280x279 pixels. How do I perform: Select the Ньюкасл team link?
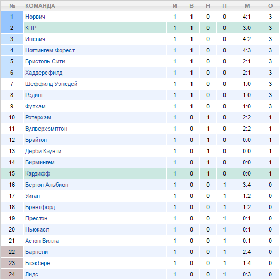click(x=37, y=229)
